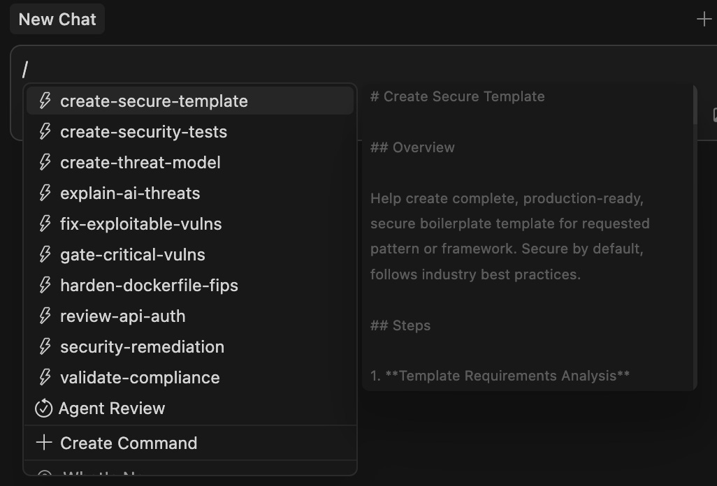Pick the gate-critical-vulns command

pos(133,255)
